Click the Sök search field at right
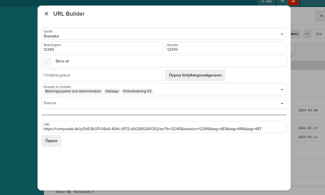This screenshot has height=195, width=325. coord(319,34)
